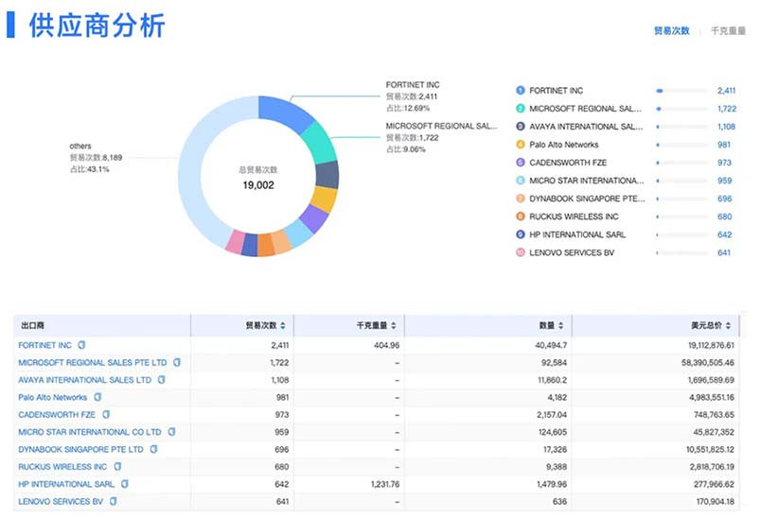Open LENOVO SERVICES BV table link

[61, 502]
